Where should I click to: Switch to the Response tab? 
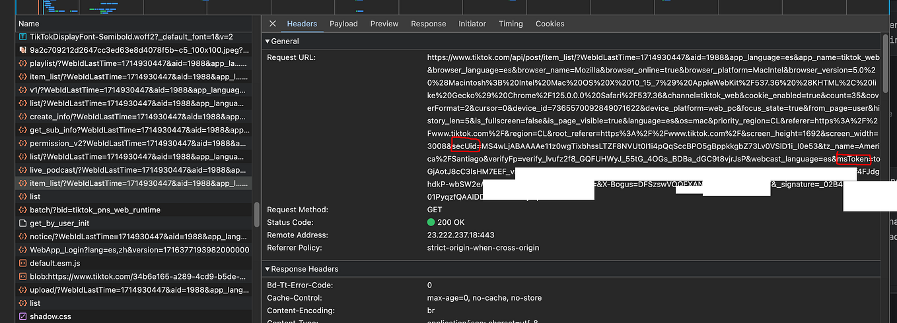click(x=428, y=24)
